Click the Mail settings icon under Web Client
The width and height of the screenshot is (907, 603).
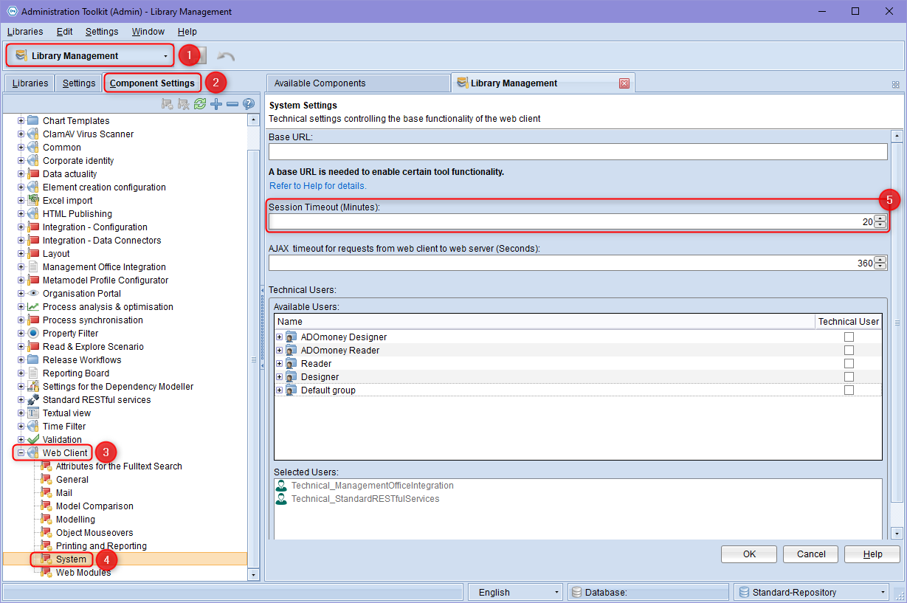(46, 493)
